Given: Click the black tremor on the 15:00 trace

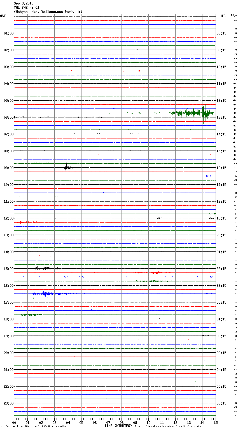Looking at the screenshot, I should click(x=48, y=268).
